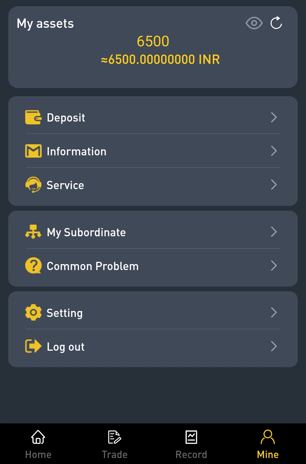Tap the Information envelope icon

coord(33,151)
